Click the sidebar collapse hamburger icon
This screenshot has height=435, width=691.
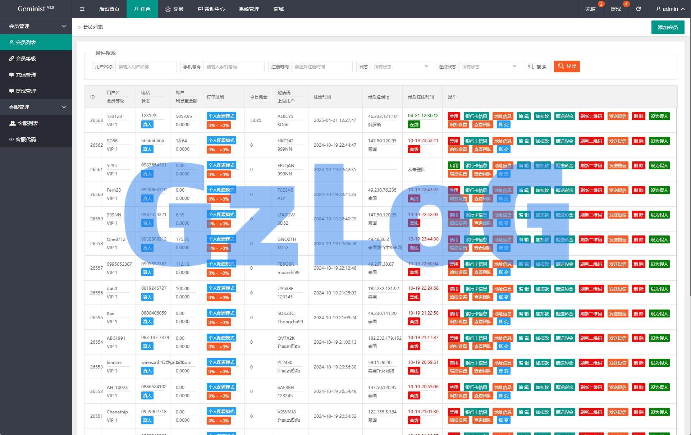[82, 9]
